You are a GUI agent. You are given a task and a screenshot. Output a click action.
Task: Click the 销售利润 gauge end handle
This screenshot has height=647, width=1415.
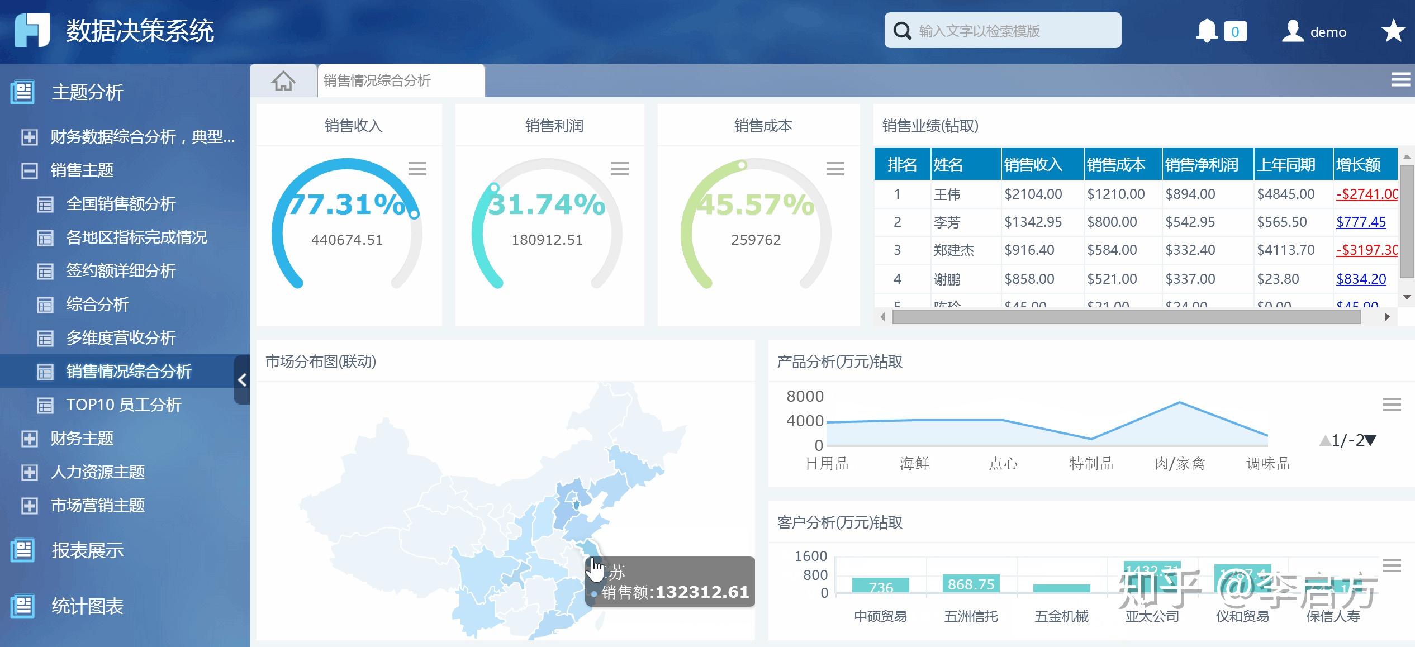click(x=494, y=188)
